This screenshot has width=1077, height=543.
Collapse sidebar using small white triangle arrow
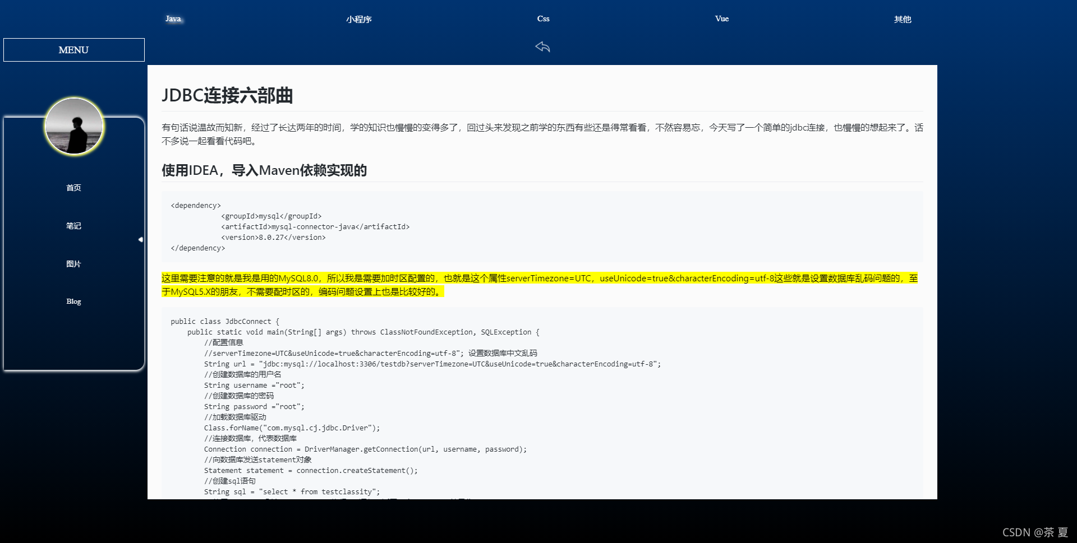(x=141, y=239)
